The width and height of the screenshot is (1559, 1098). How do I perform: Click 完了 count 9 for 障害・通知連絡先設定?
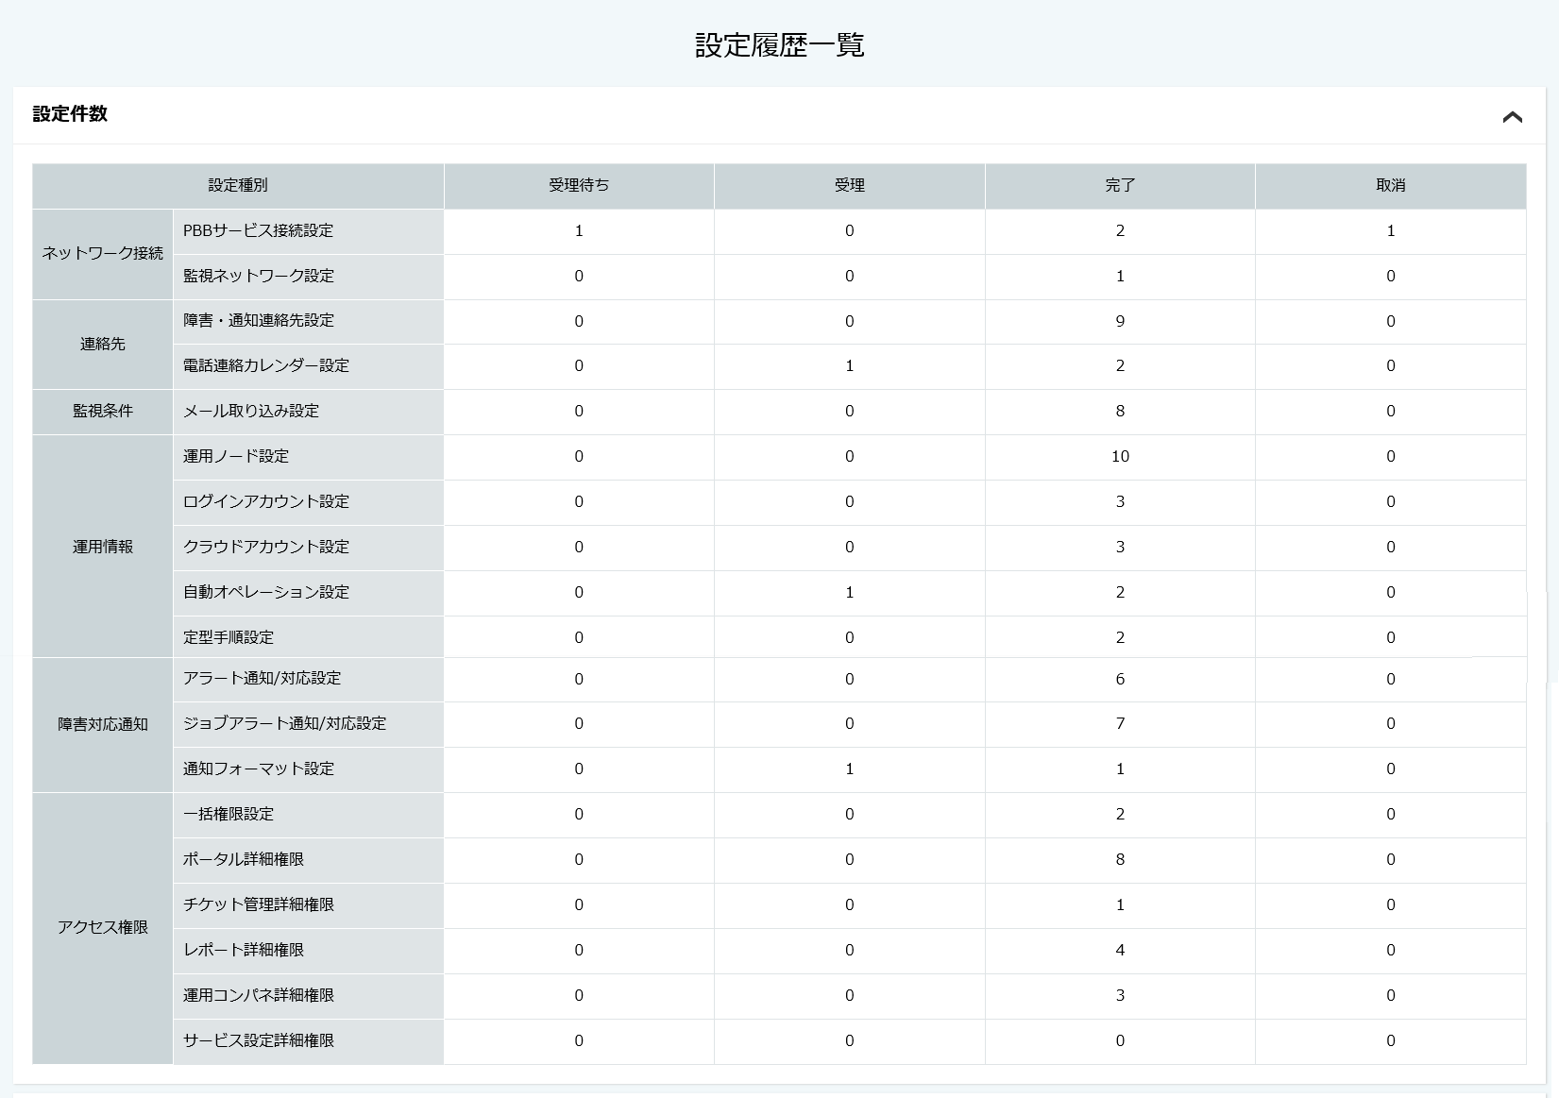click(x=1120, y=322)
